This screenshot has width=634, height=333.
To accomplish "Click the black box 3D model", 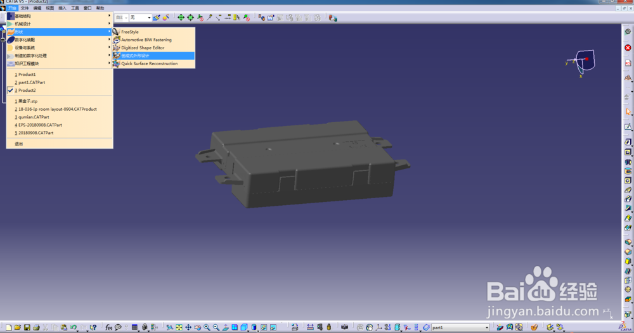I will coord(303,165).
